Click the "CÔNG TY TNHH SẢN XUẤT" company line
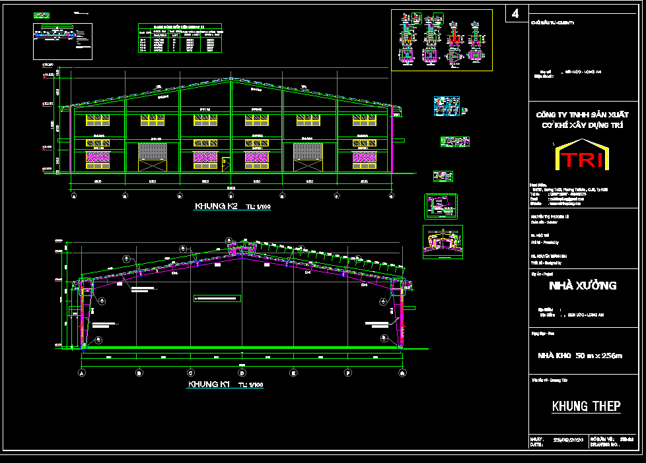This screenshot has width=646, height=463. click(x=582, y=115)
